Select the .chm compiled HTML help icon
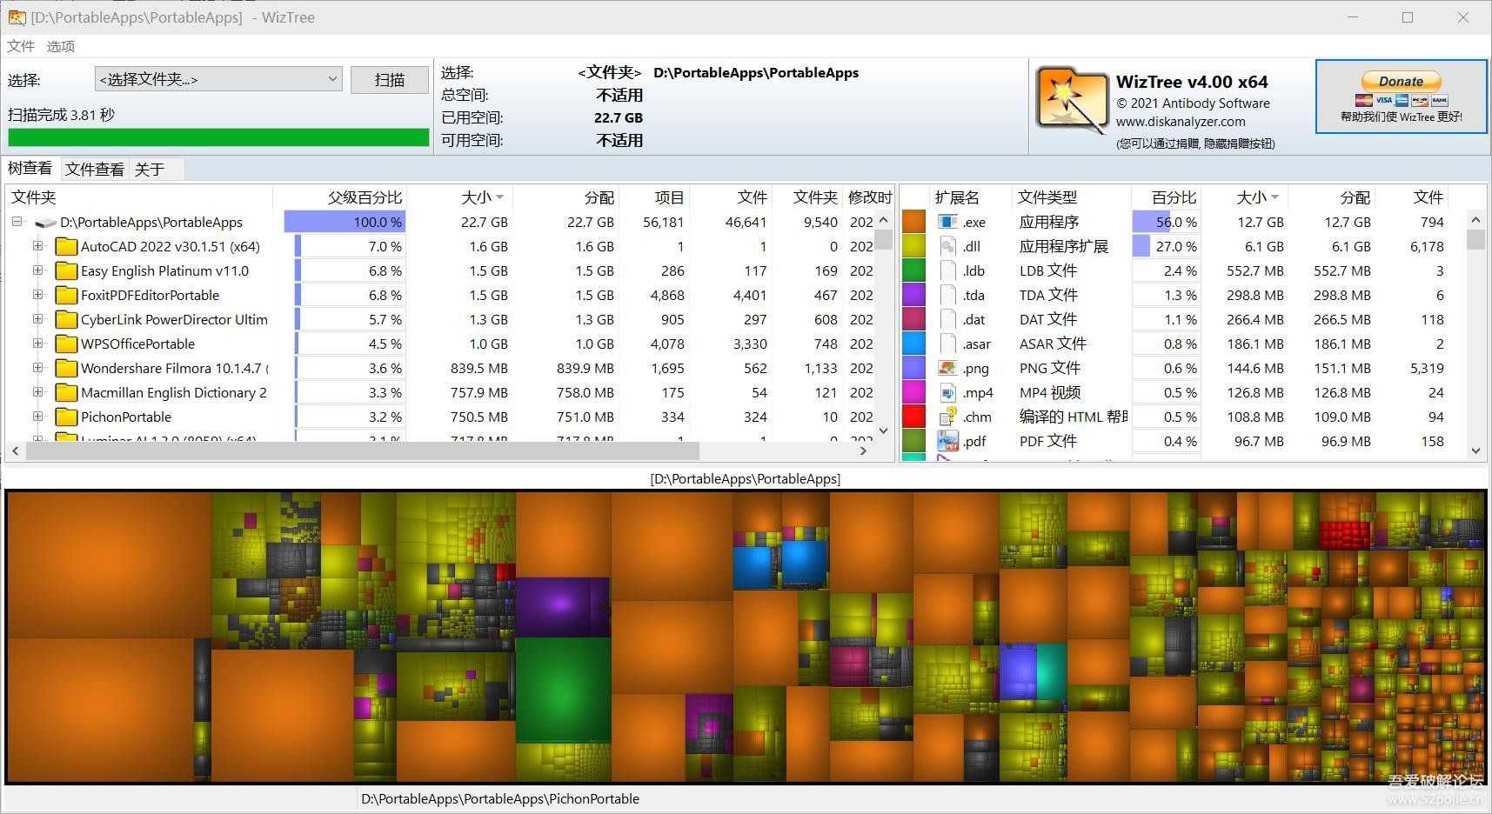 [x=947, y=417]
